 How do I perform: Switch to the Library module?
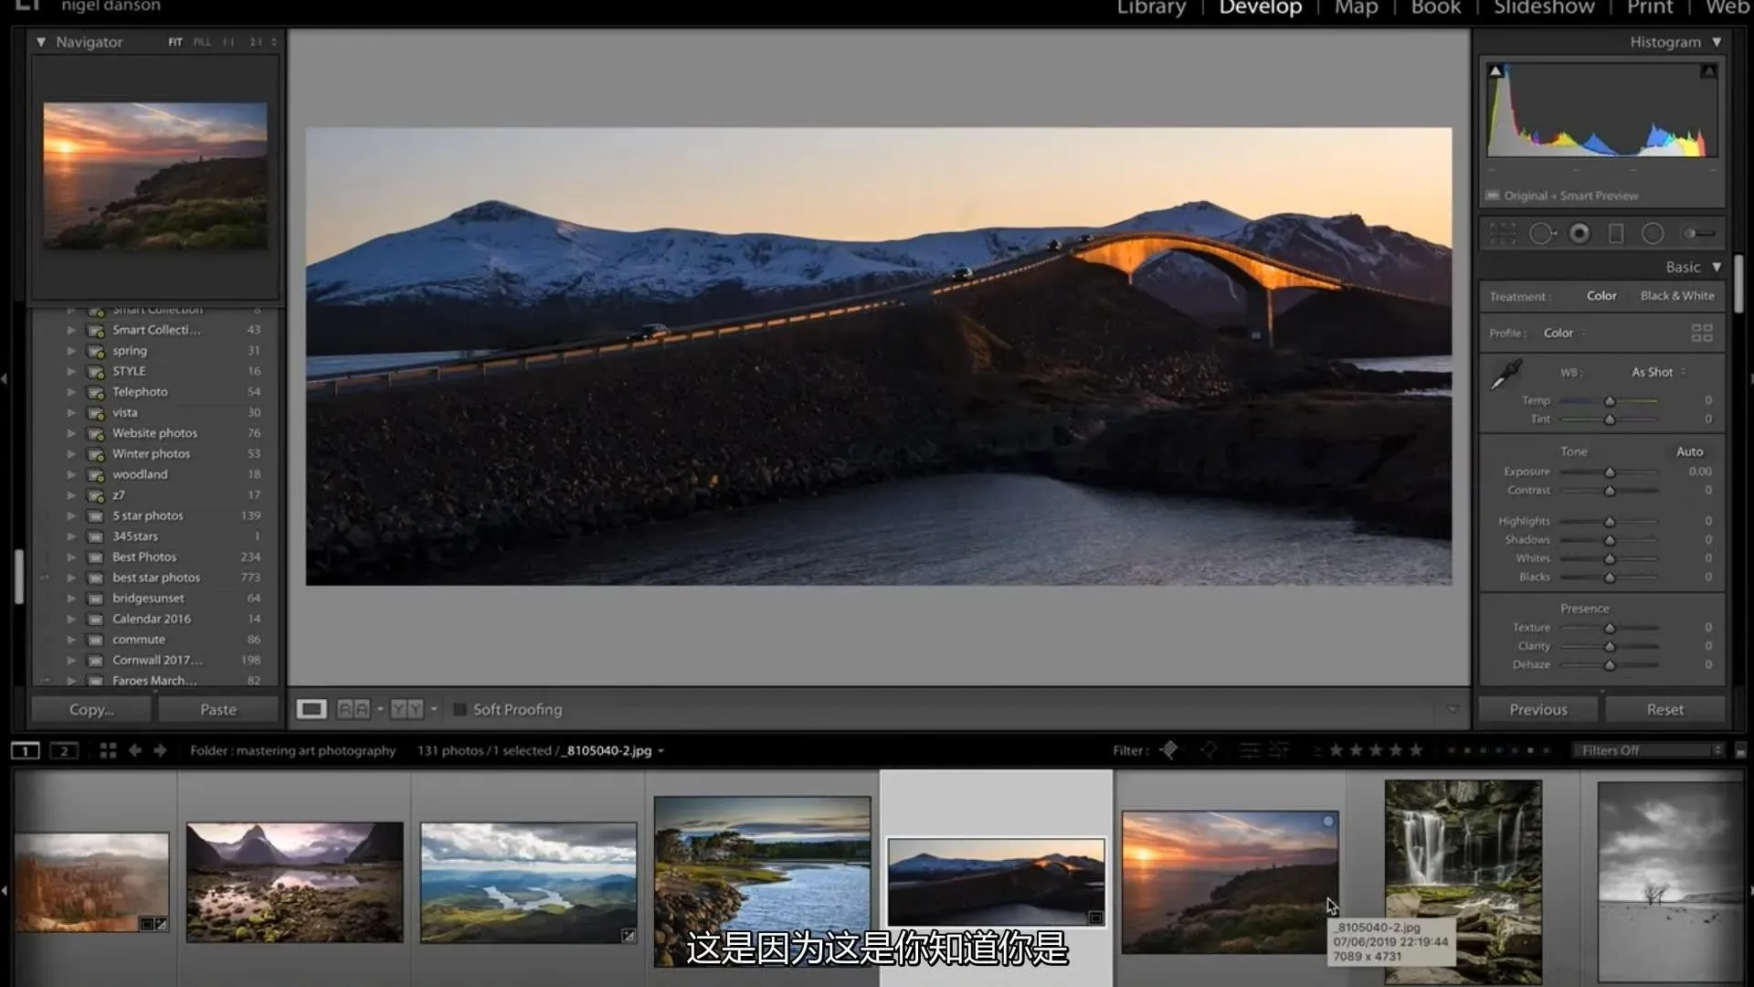[x=1150, y=8]
